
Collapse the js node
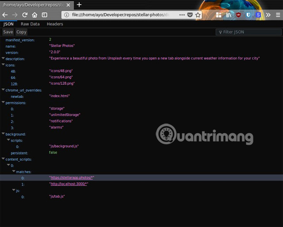(14, 190)
